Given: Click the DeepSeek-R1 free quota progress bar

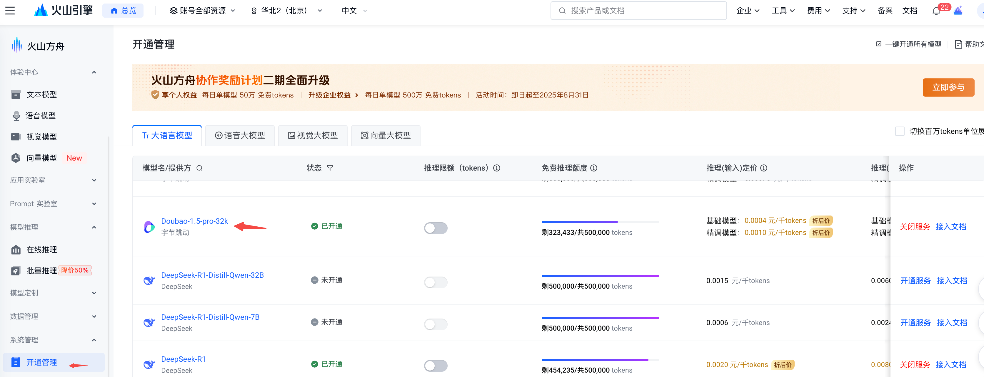Looking at the screenshot, I should coord(600,360).
